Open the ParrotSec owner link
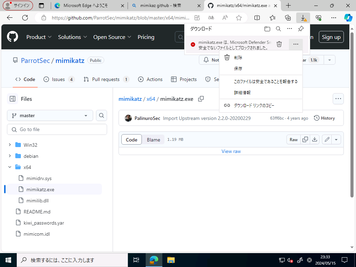The height and width of the screenshot is (267, 356). (x=35, y=60)
